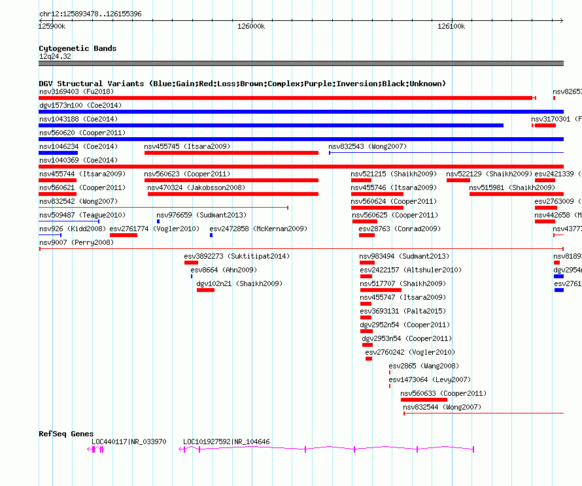
Task: Select the DGV Structural Variants track title
Action: pos(243,84)
